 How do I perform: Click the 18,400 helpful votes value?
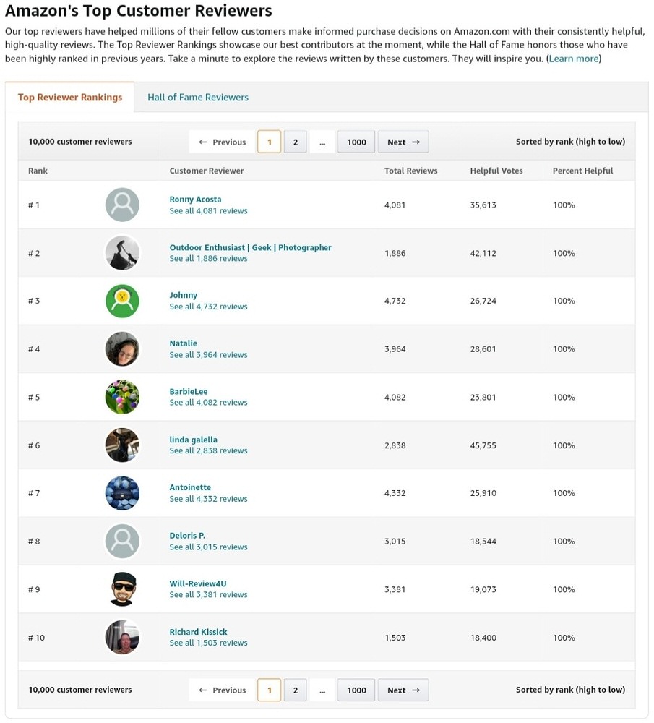483,638
